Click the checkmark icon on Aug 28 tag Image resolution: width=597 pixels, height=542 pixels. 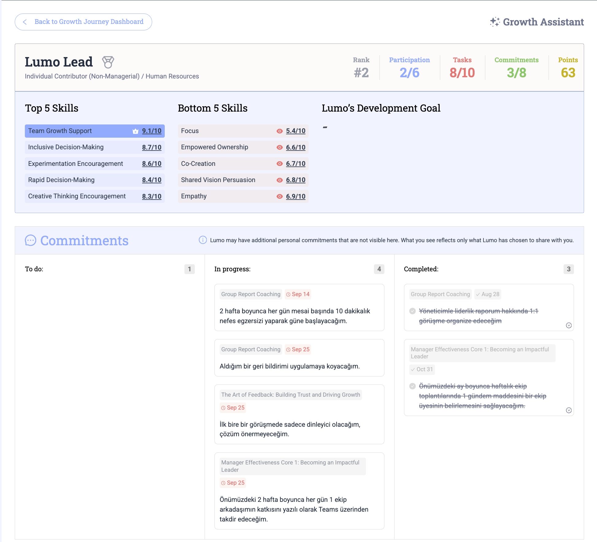coord(478,294)
